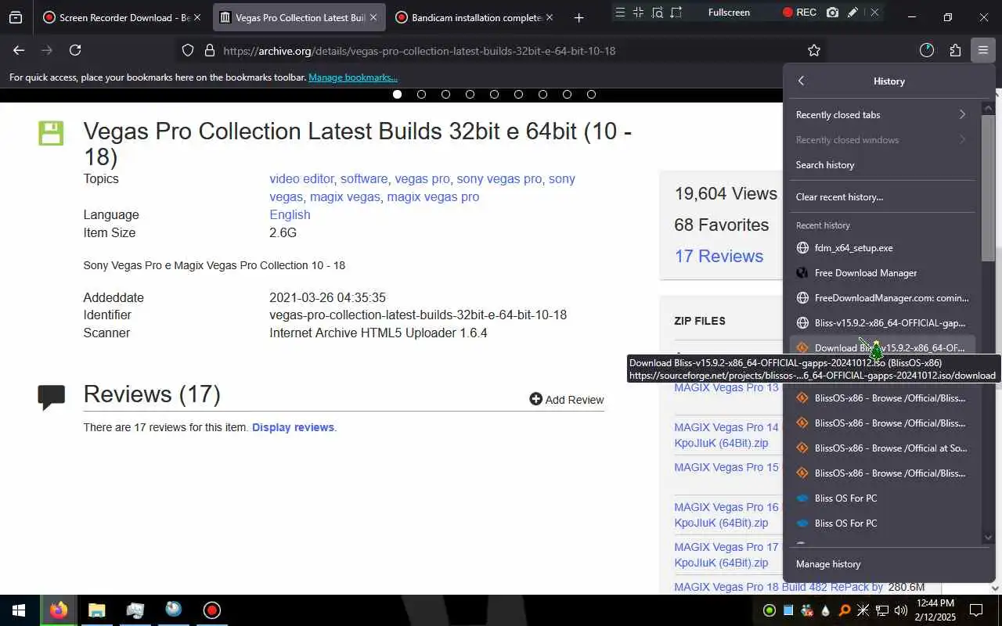Open the 17 Reviews link
This screenshot has height=626, width=1002.
[719, 256]
